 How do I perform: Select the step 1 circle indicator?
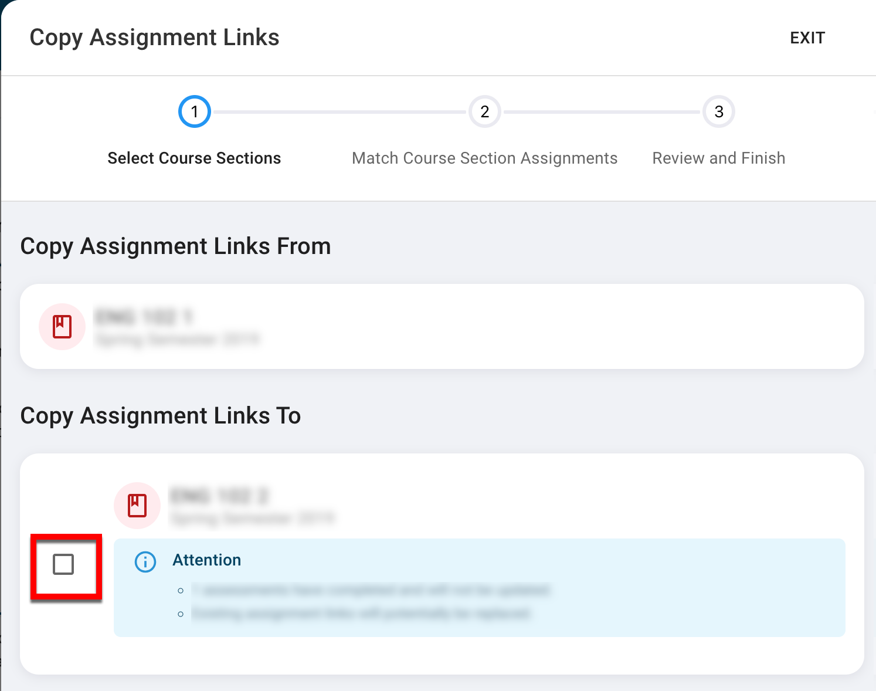[x=194, y=111]
